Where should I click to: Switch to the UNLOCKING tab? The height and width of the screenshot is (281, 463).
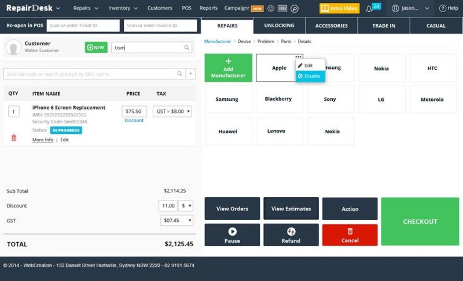pyautogui.click(x=280, y=25)
